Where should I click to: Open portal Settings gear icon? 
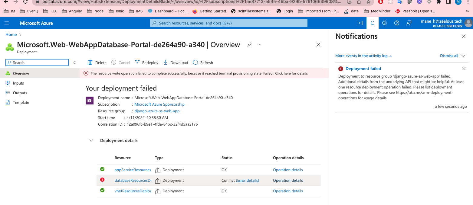pos(385,23)
